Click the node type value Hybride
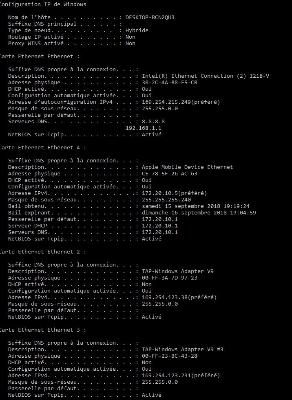 point(137,31)
